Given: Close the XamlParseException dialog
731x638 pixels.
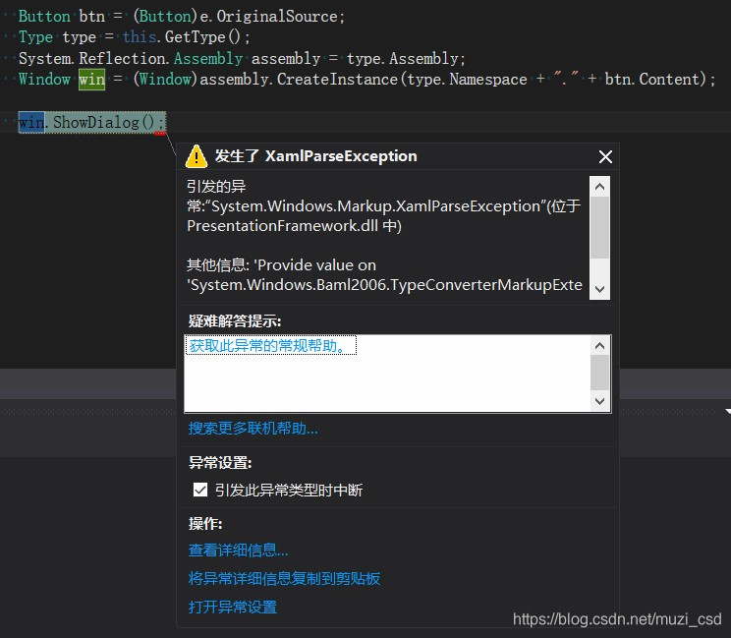Looking at the screenshot, I should (605, 156).
